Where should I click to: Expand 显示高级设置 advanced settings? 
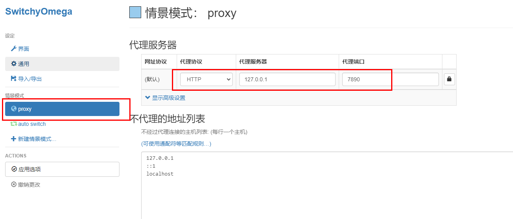(x=165, y=98)
